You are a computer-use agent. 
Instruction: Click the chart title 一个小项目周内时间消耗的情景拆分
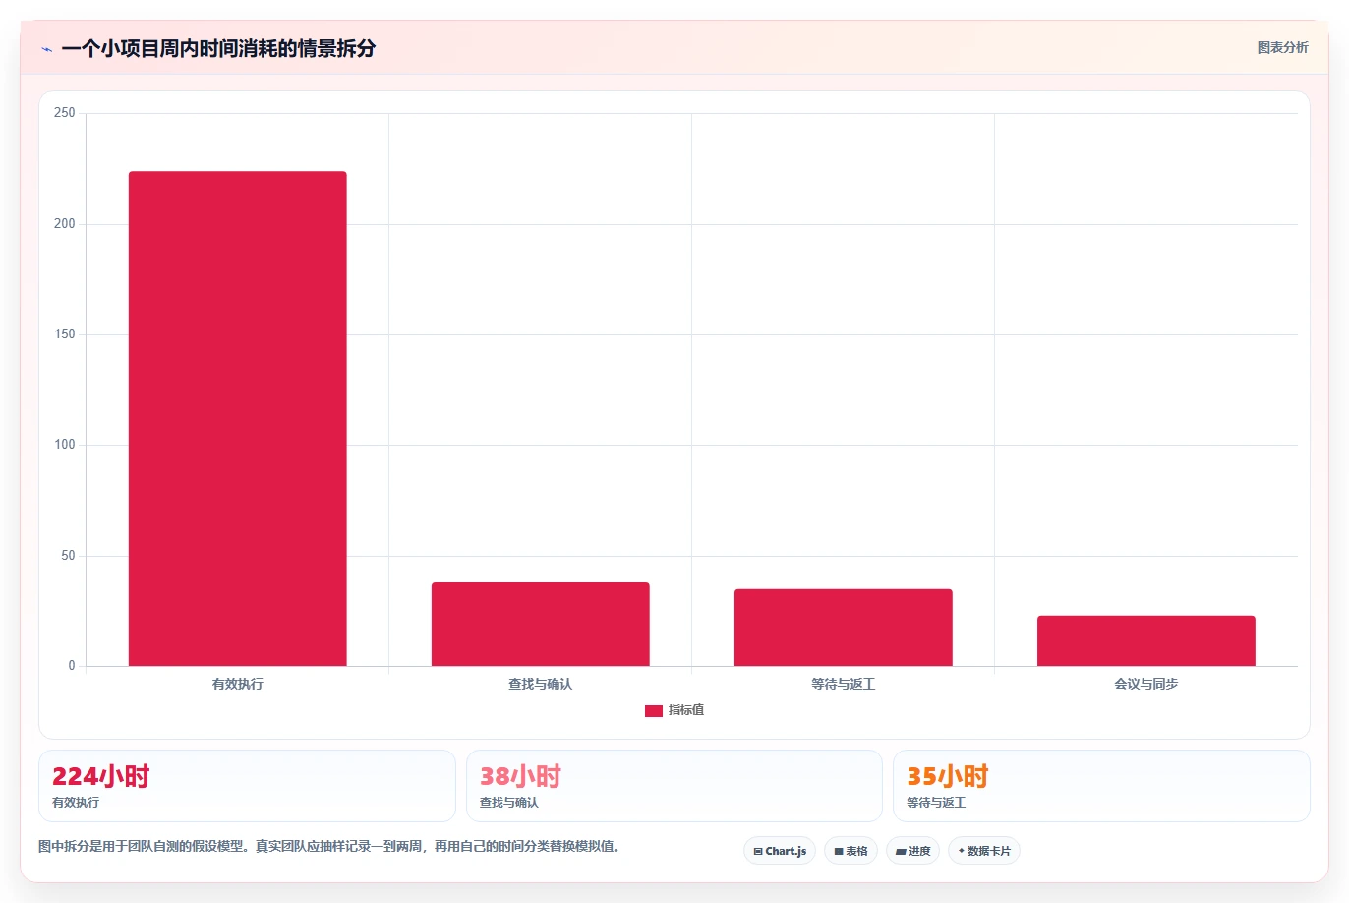tap(218, 48)
